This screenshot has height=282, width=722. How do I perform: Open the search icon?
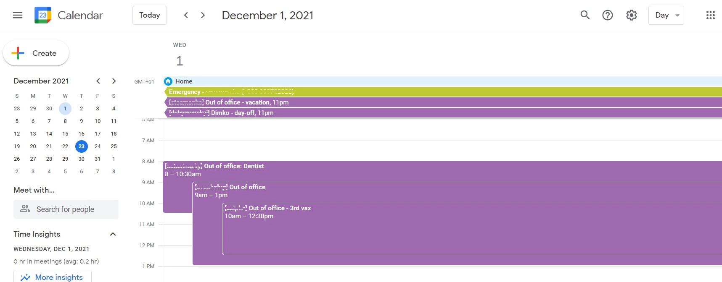(585, 15)
